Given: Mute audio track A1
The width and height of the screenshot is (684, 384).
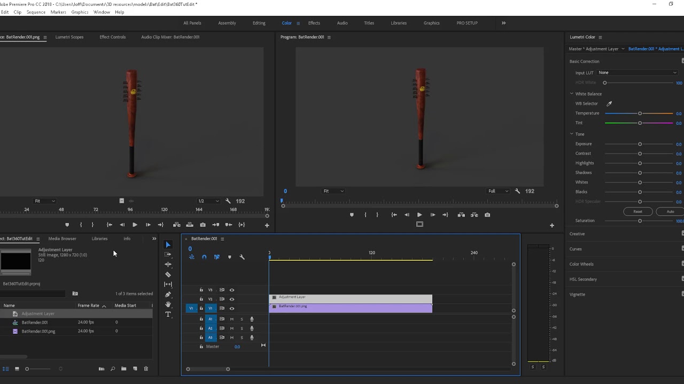Looking at the screenshot, I should click(231, 319).
